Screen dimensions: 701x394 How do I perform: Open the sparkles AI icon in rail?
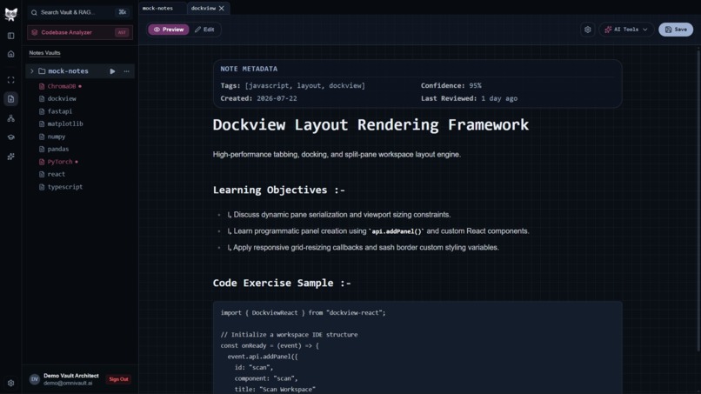[x=10, y=157]
